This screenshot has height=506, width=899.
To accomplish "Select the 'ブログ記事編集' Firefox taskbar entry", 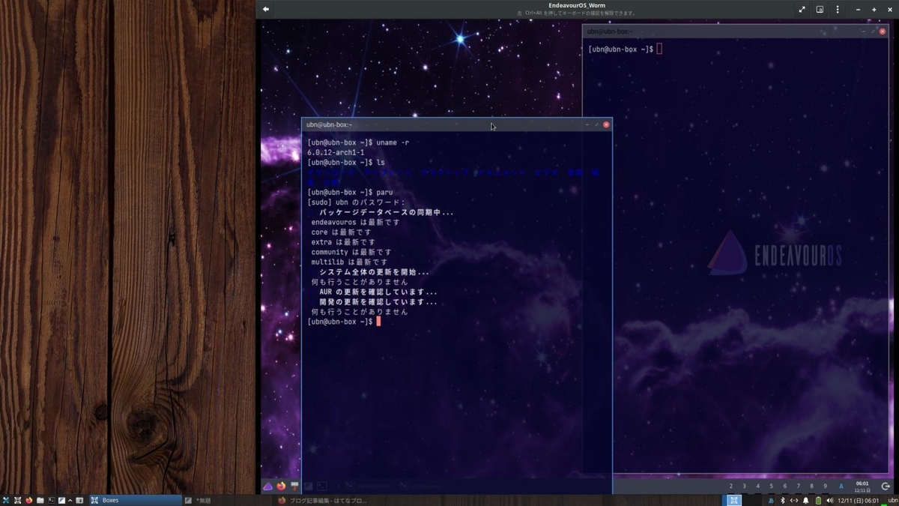I will coord(322,500).
